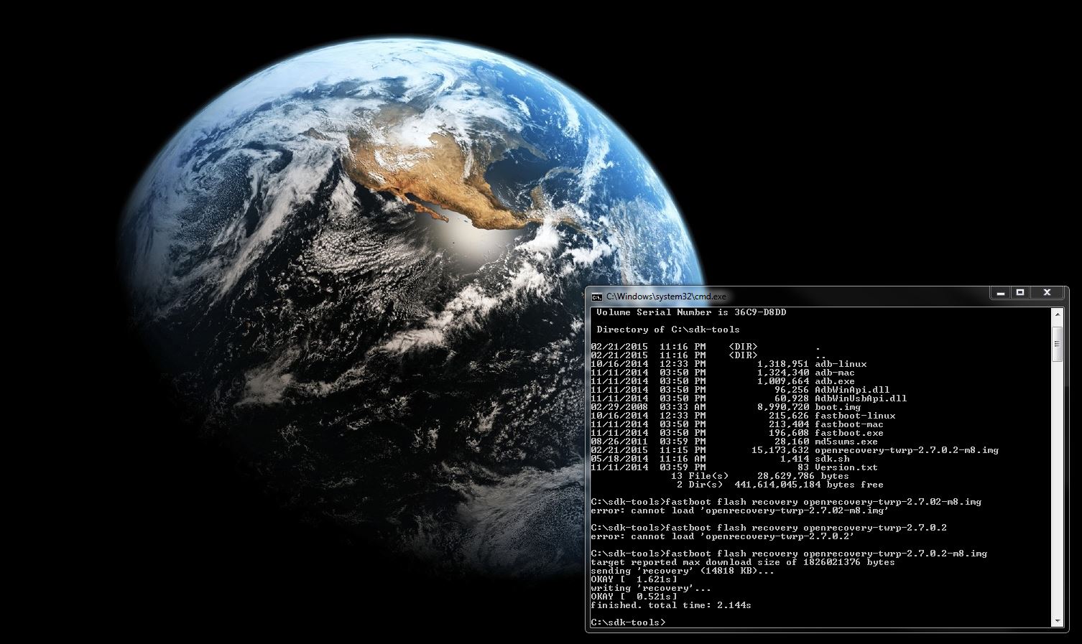Click the adb.exe entry in directory listing

click(835, 381)
